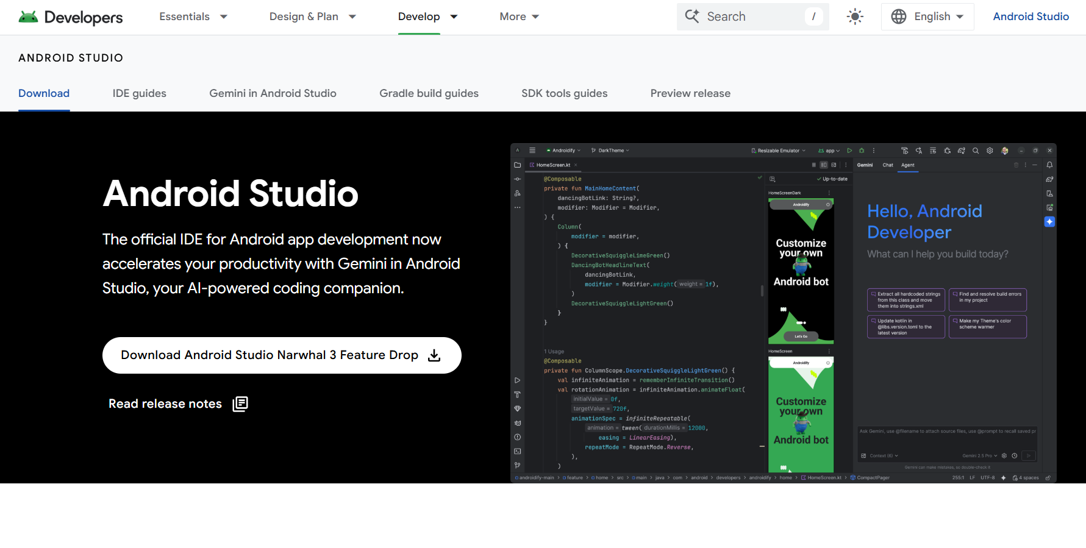Expand the More navigation dropdown
The width and height of the screenshot is (1086, 548).
coord(519,16)
